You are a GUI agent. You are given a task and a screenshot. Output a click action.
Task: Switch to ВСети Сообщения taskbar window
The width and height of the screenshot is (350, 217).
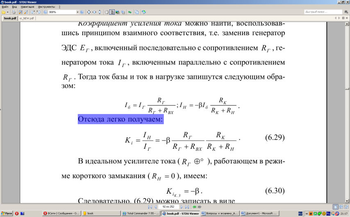[61, 213]
